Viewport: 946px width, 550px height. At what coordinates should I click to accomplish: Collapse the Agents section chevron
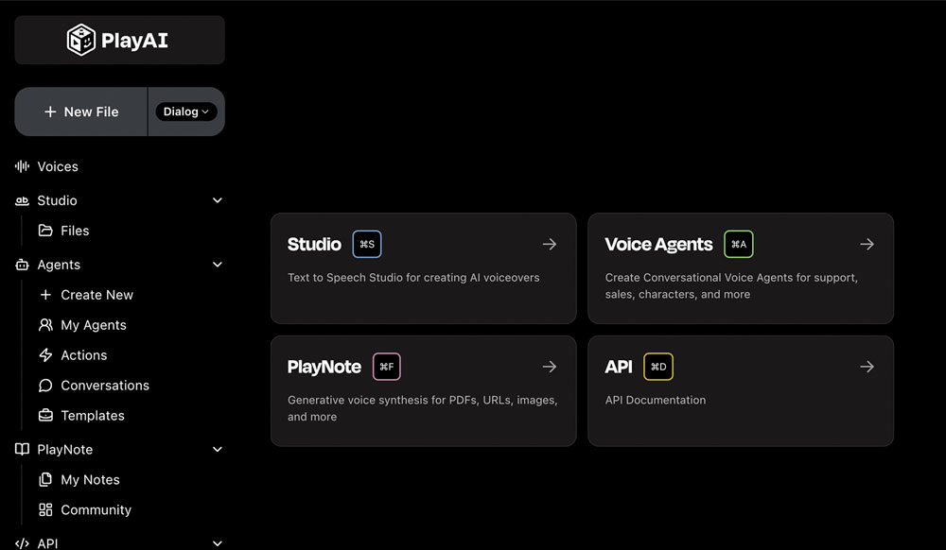[218, 265]
